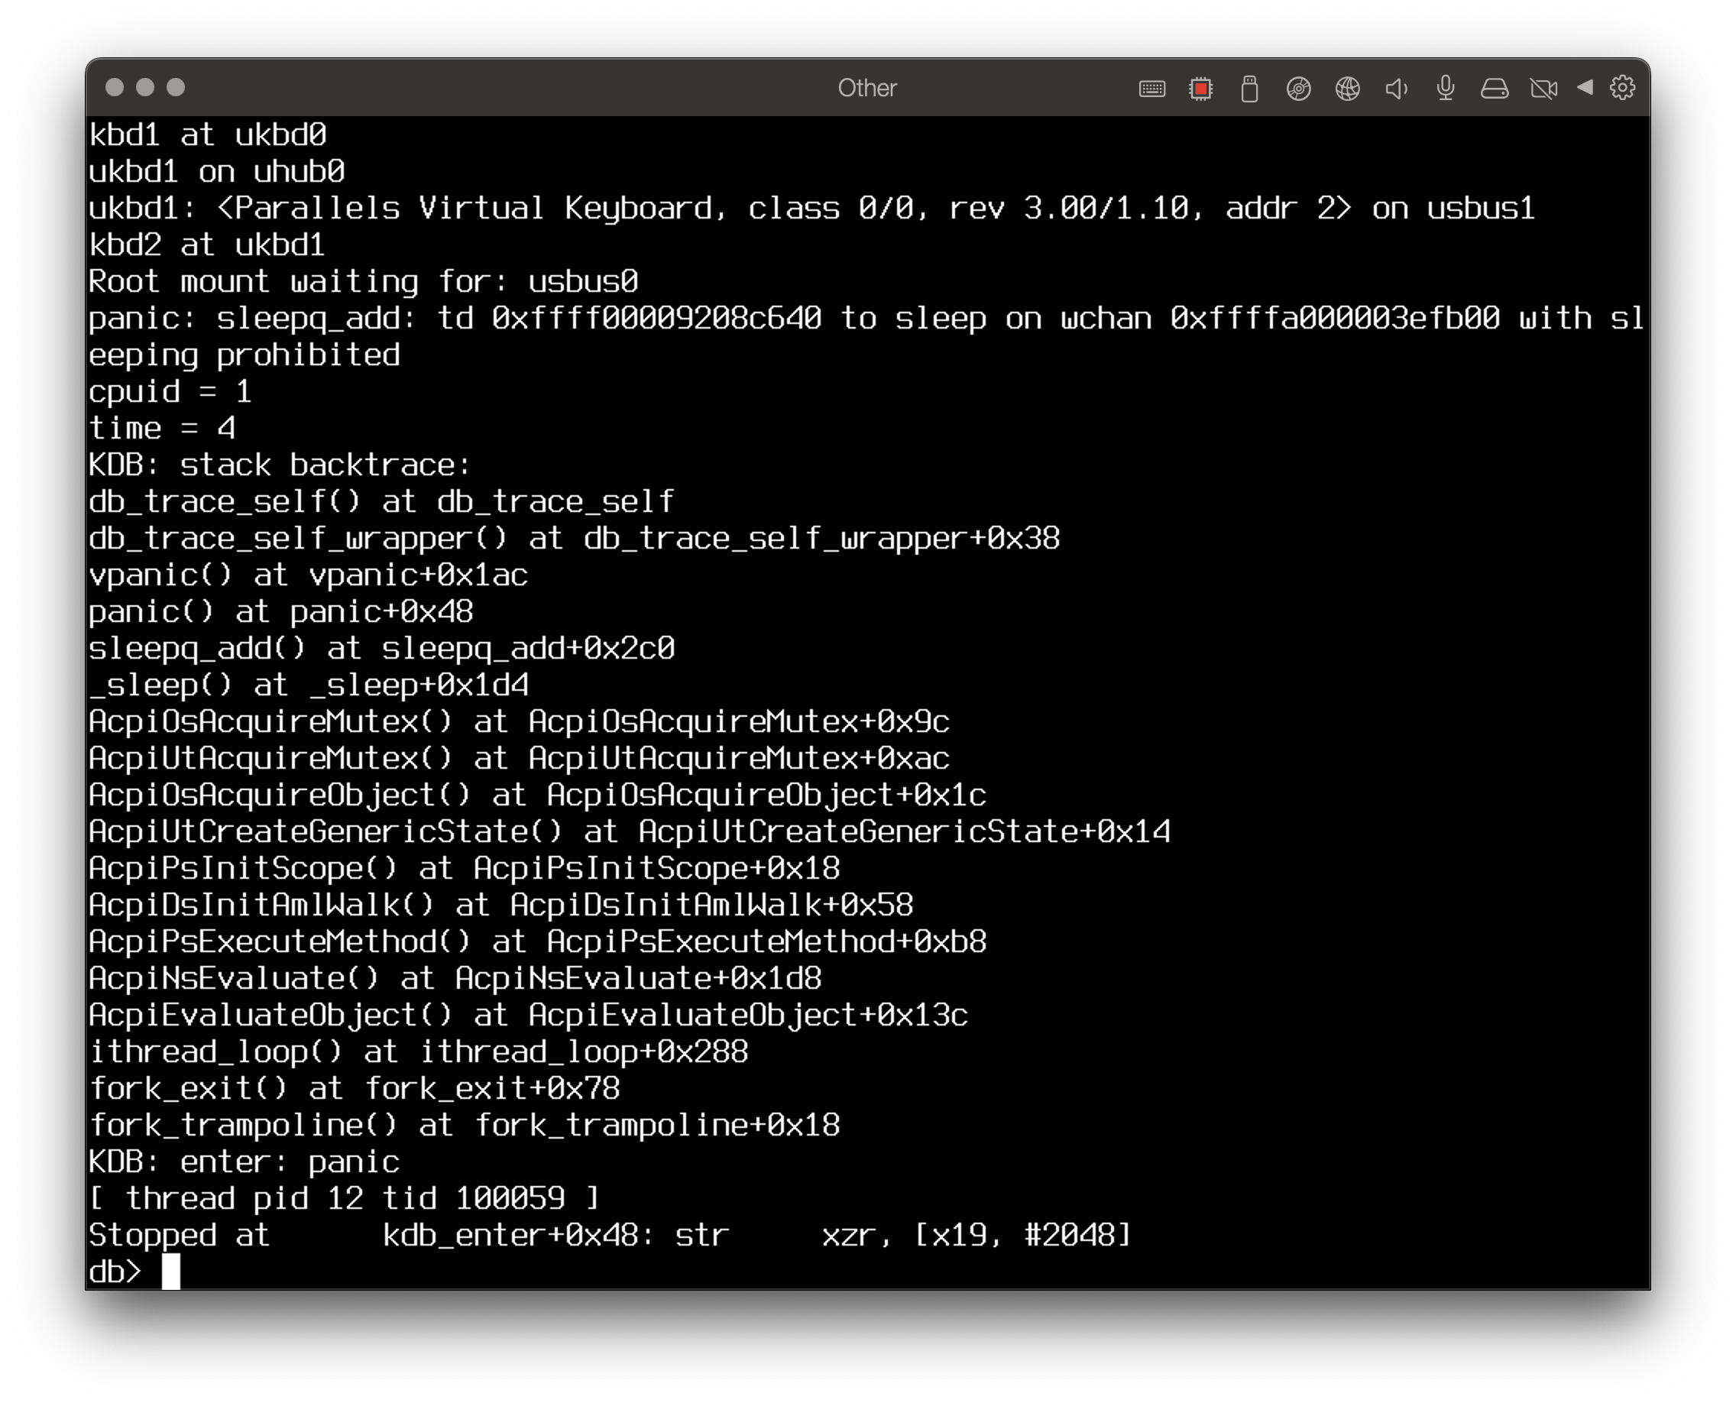Click the sound speaker icon

[1397, 88]
